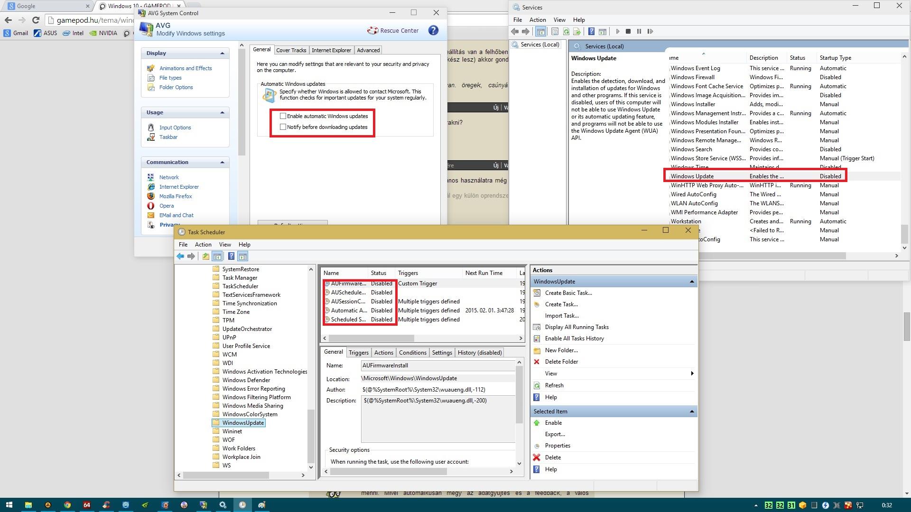Click Services toolbar Forward arrow
This screenshot has width=911, height=512.
point(526,32)
